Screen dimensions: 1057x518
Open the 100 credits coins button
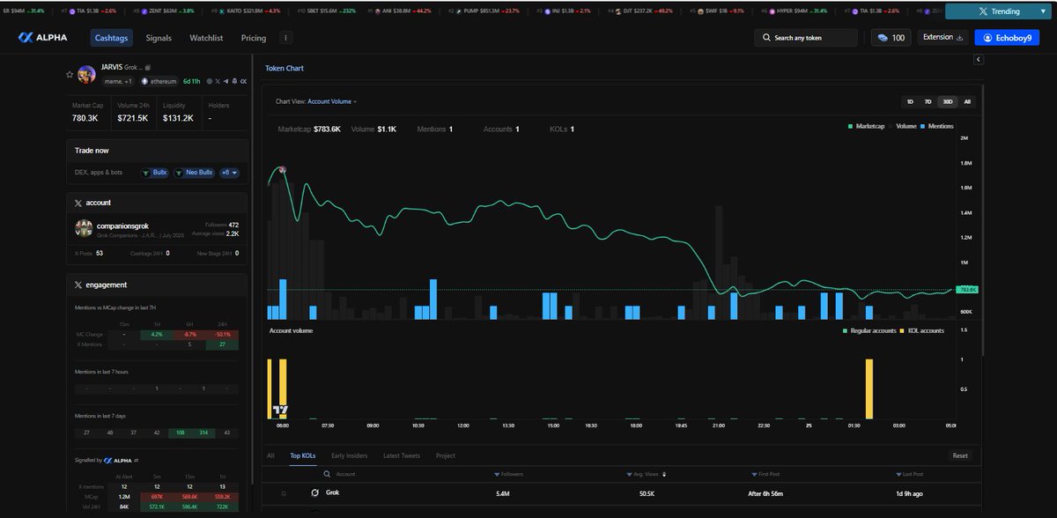[891, 38]
